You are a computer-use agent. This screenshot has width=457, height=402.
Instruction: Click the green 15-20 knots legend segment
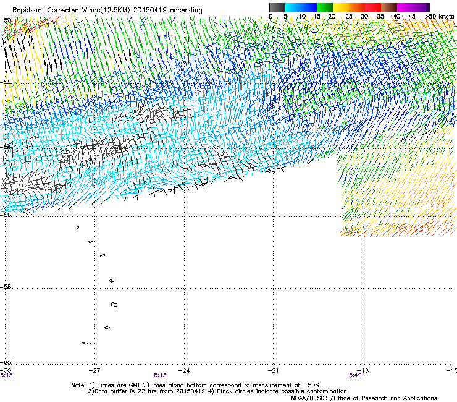pos(325,7)
